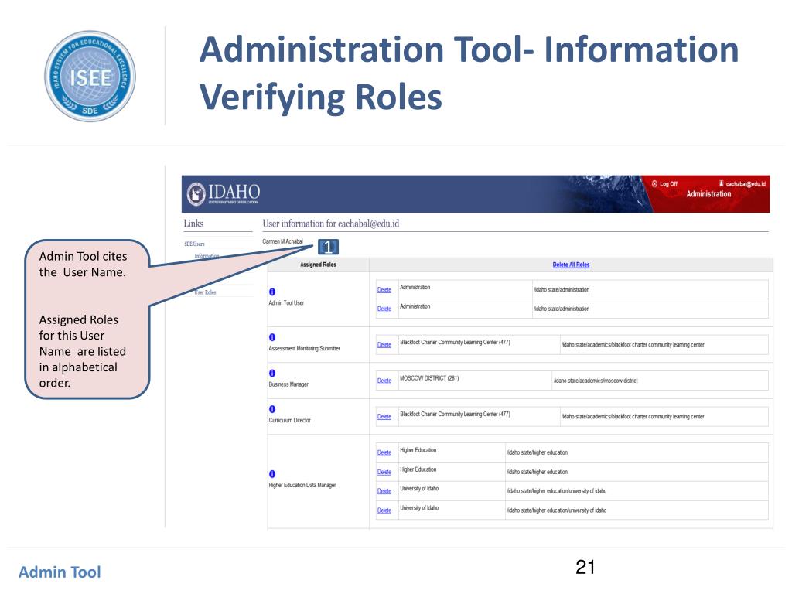Click the cachabal@edu.id account text in header
The image size is (792, 594).
pos(746,184)
